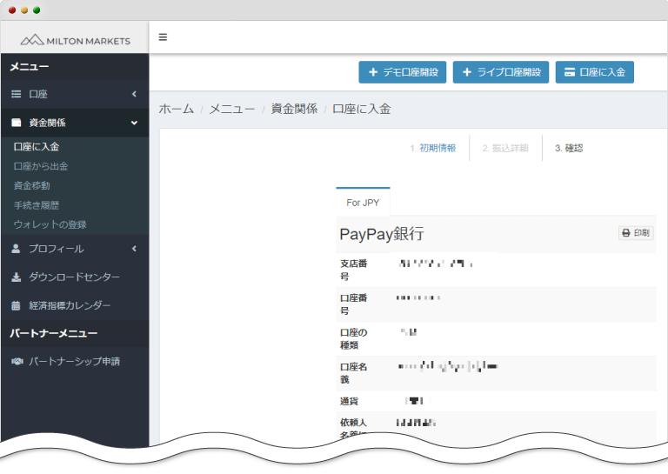Image resolution: width=668 pixels, height=474 pixels.
Task: Click the 資金関係 wallet icon
Action: tap(16, 123)
